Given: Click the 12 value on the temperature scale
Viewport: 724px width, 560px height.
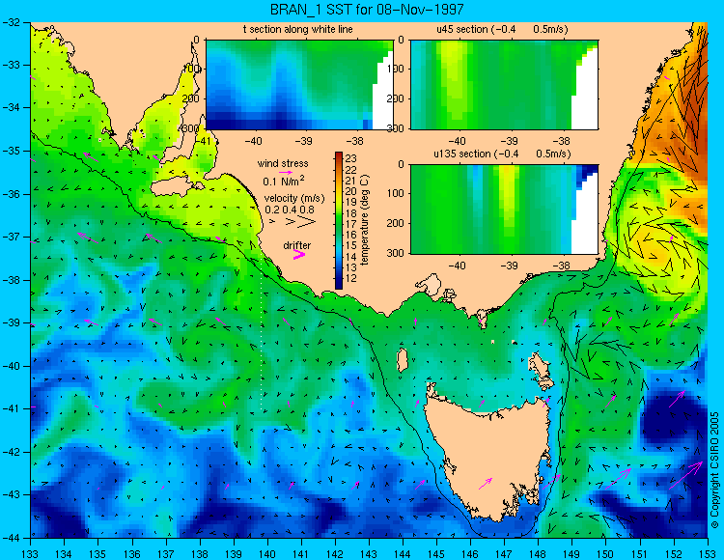Looking at the screenshot, I should point(351,278).
